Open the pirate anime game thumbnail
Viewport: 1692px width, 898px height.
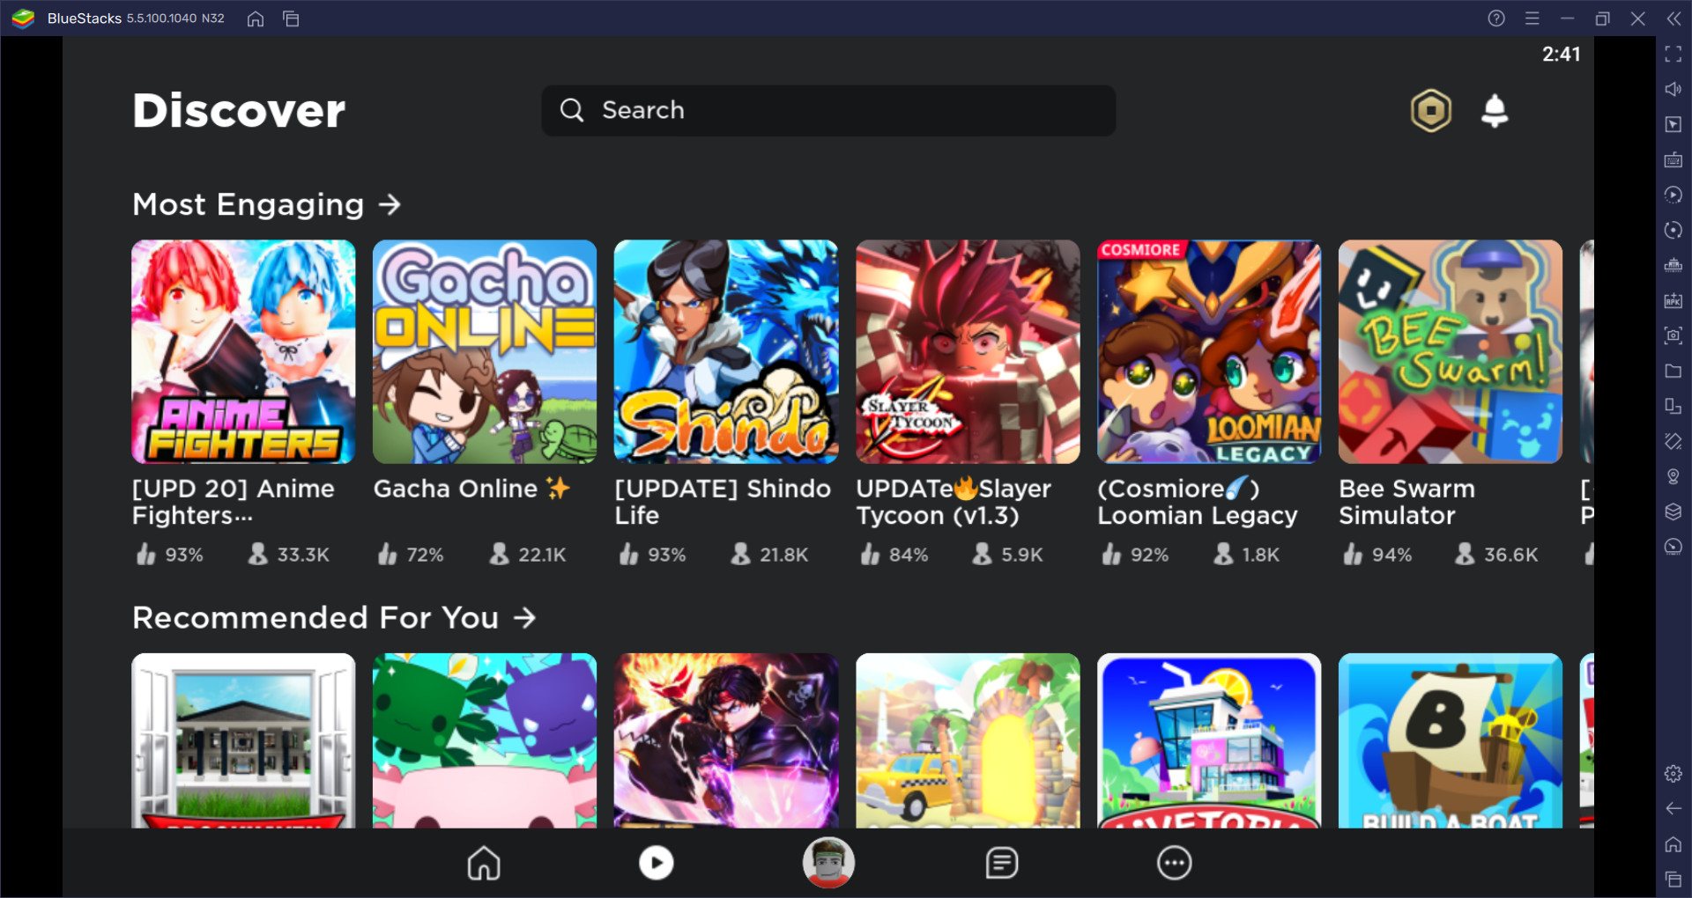pyautogui.click(x=726, y=740)
